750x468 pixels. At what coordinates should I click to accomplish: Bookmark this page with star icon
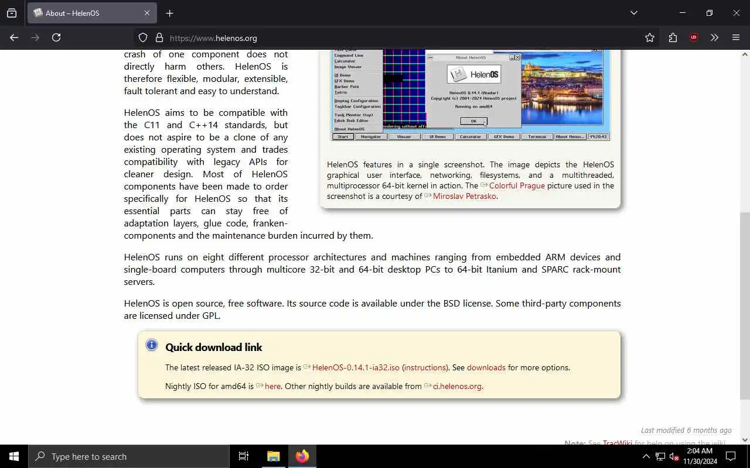(650, 37)
